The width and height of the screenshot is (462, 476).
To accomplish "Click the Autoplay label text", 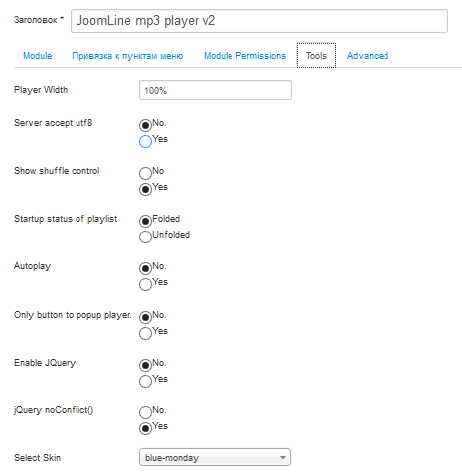I will (32, 266).
